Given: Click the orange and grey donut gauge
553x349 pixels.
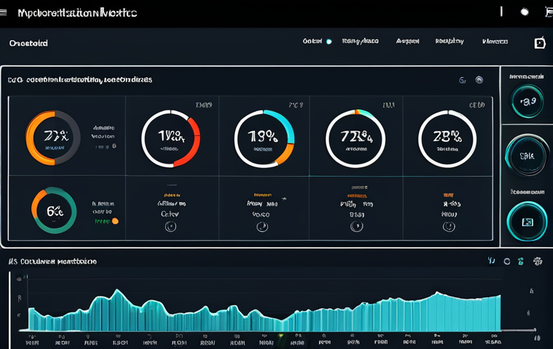Looking at the screenshot, I should pyautogui.click(x=52, y=137).
